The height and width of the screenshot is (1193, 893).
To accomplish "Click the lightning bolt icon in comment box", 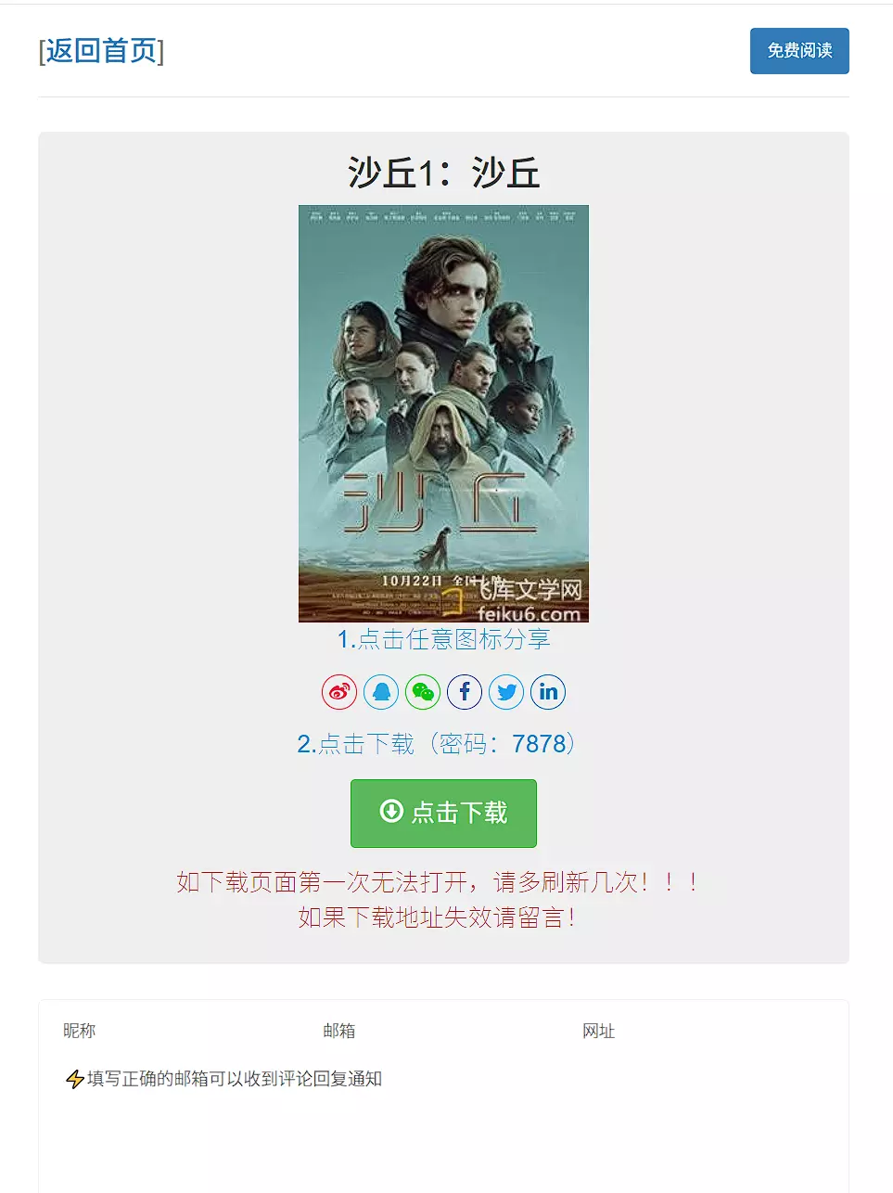I will coord(74,1079).
